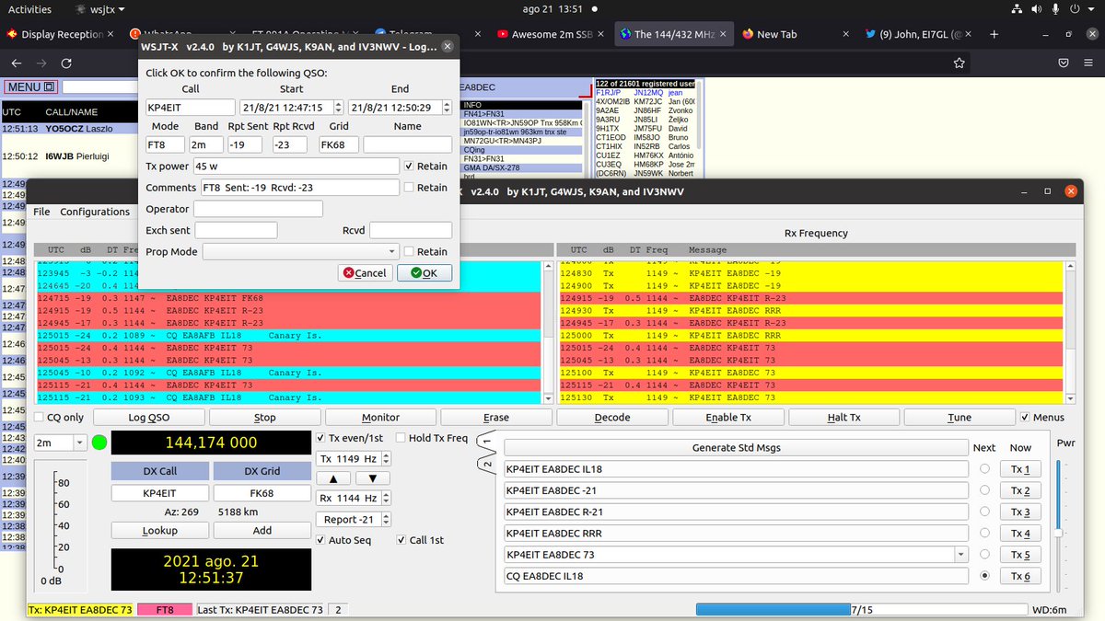Shift frequency down with the down-arrow button
The width and height of the screenshot is (1105, 621).
372,478
